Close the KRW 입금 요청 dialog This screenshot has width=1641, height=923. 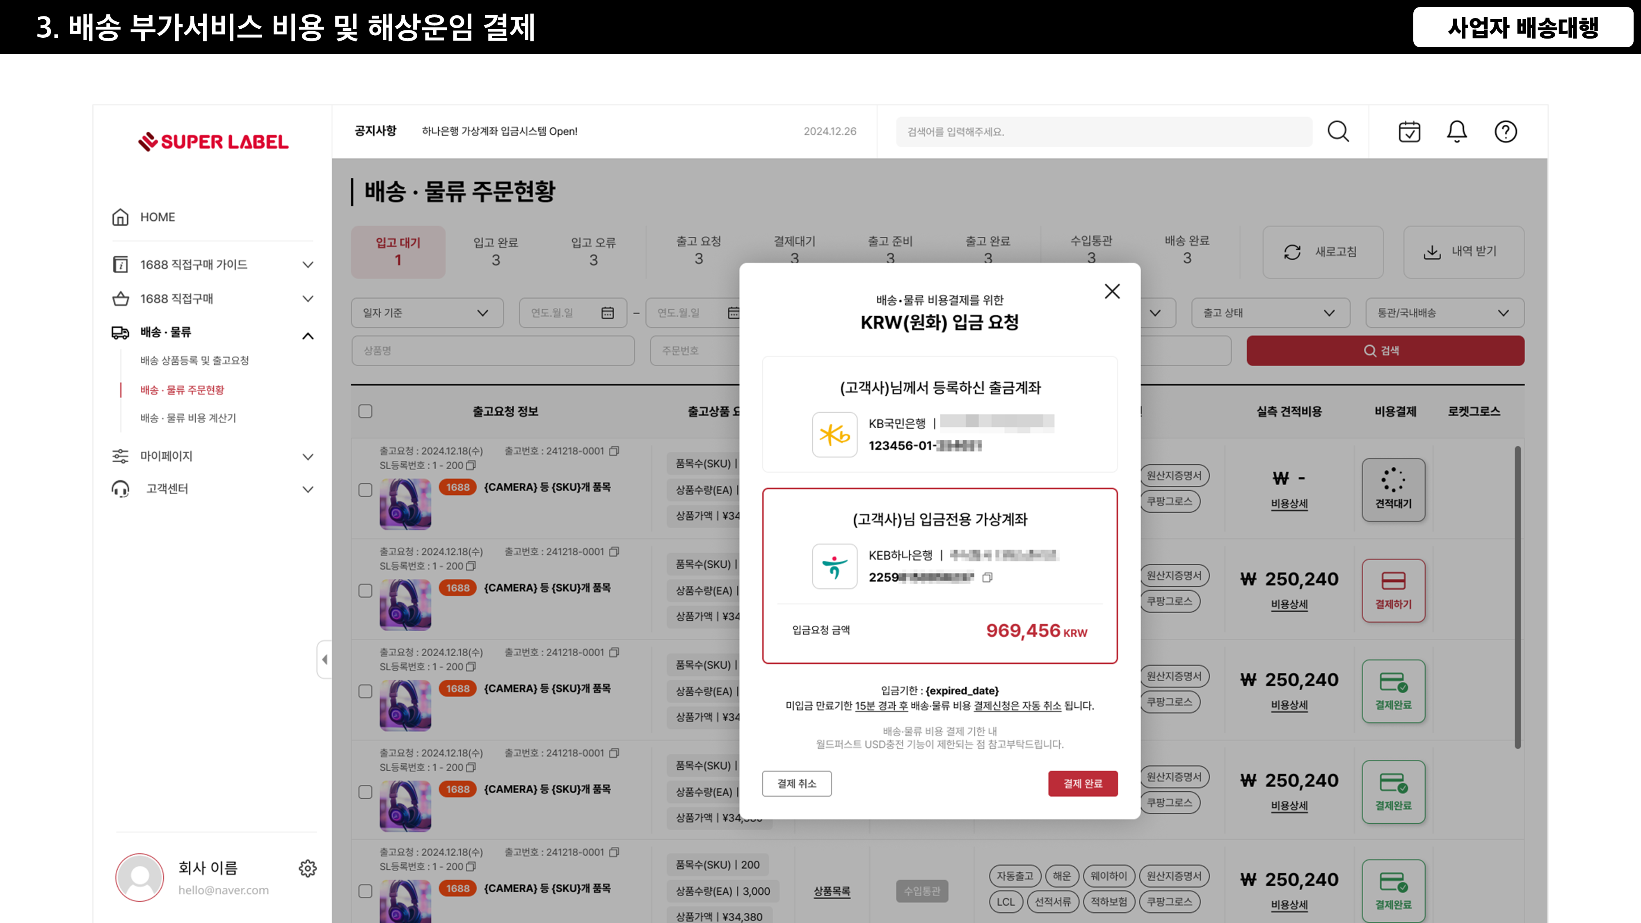point(1112,291)
